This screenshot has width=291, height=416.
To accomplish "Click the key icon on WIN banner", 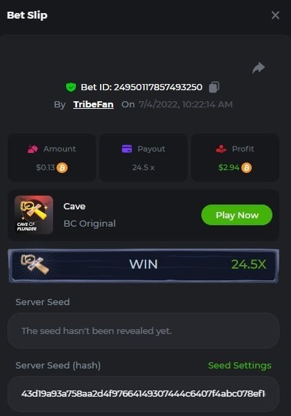I will (x=34, y=264).
